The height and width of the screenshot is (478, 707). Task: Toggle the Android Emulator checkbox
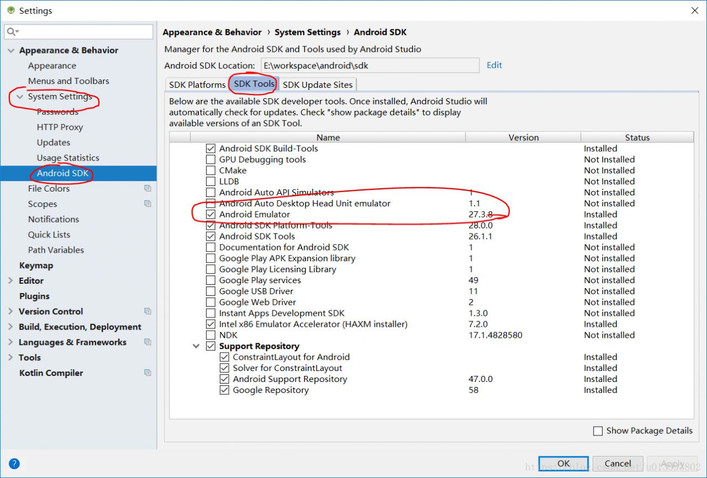[210, 214]
